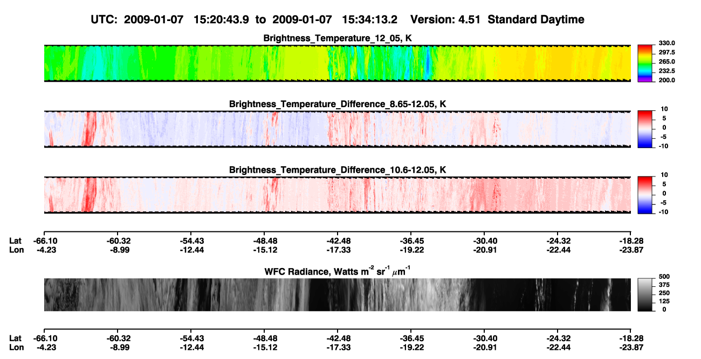Click the Brightness_Temperature_Difference_8.65-12.05, K title
This screenshot has height=359, width=701.
click(x=338, y=104)
